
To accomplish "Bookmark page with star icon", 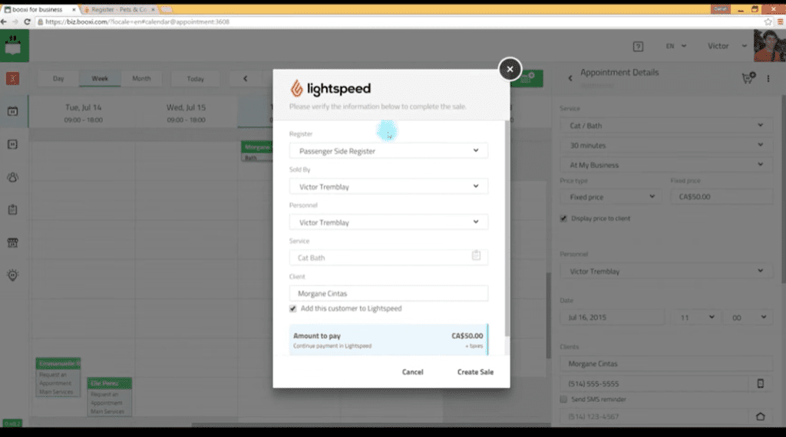I will 768,22.
